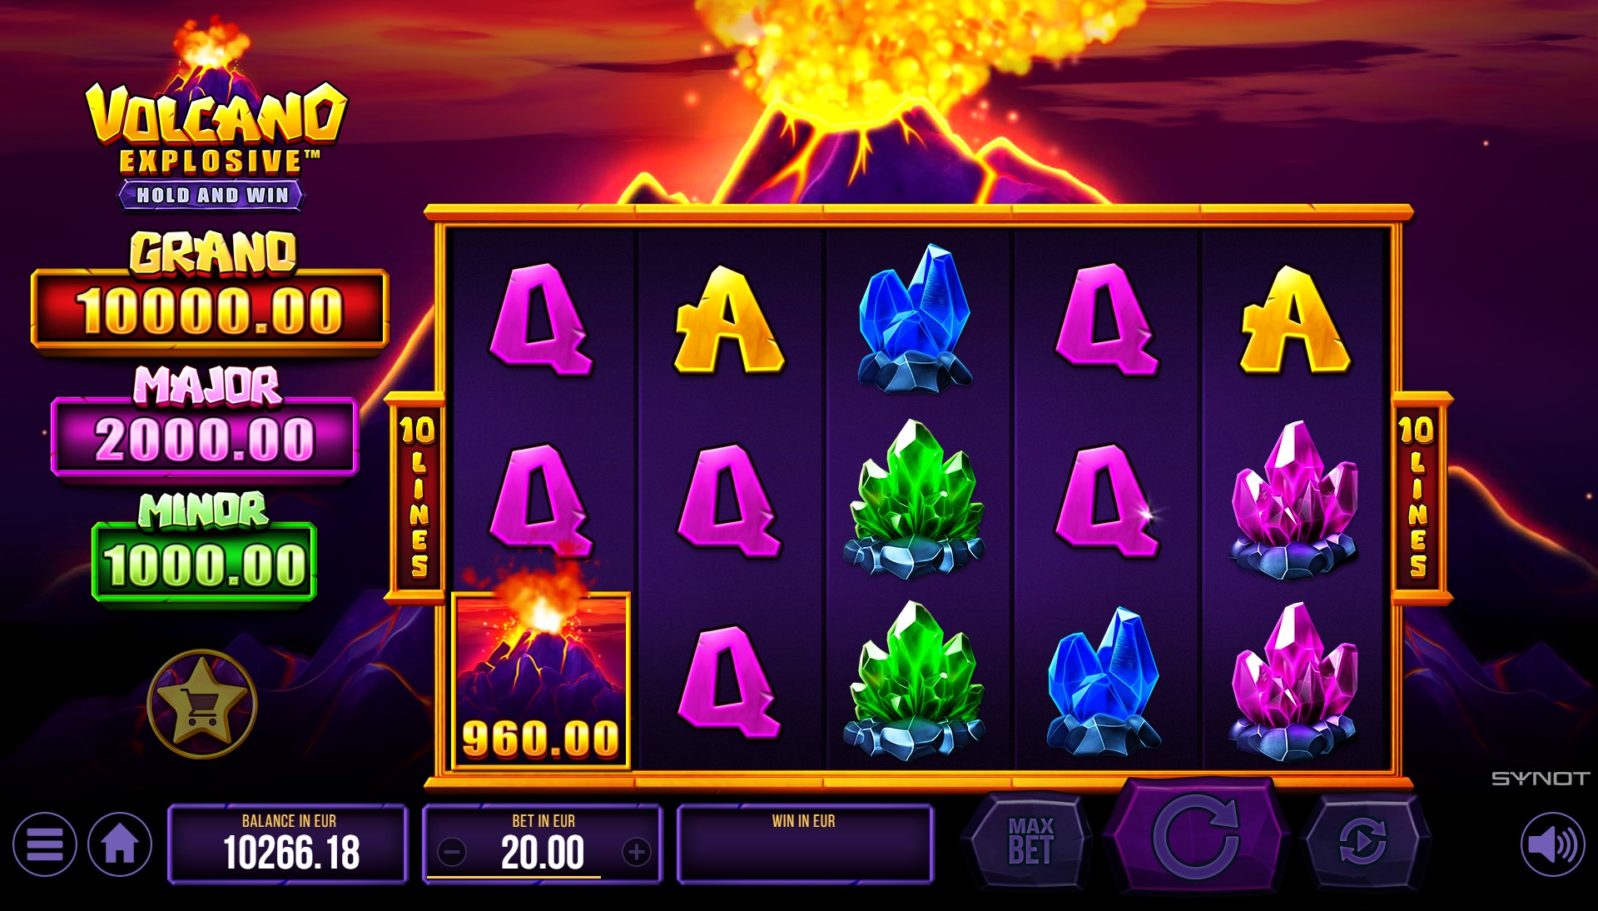Screen dimensions: 1598x911
Task: Click the Win in EUR panel
Action: point(805,844)
